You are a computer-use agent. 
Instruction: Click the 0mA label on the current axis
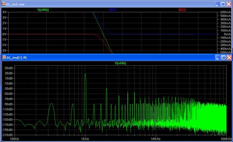pyautogui.click(x=227, y=34)
